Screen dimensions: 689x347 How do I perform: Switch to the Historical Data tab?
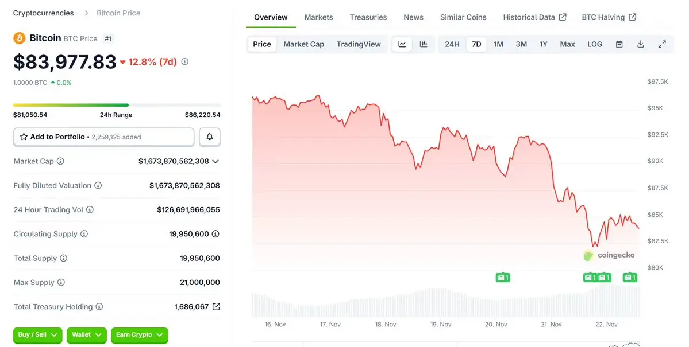(534, 17)
